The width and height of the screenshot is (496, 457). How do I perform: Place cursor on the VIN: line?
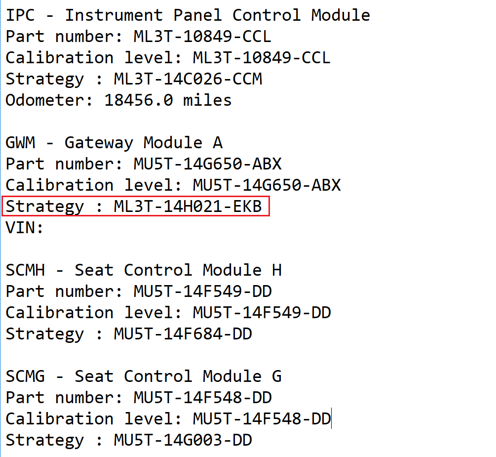pyautogui.click(x=25, y=228)
